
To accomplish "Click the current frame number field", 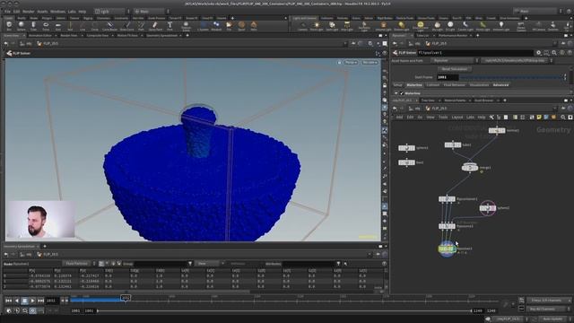I will [51, 301].
